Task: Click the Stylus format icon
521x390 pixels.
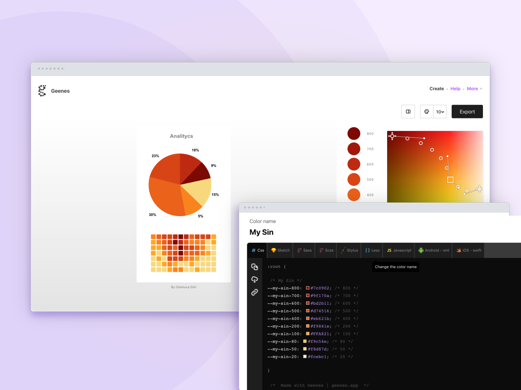Action: [x=343, y=250]
